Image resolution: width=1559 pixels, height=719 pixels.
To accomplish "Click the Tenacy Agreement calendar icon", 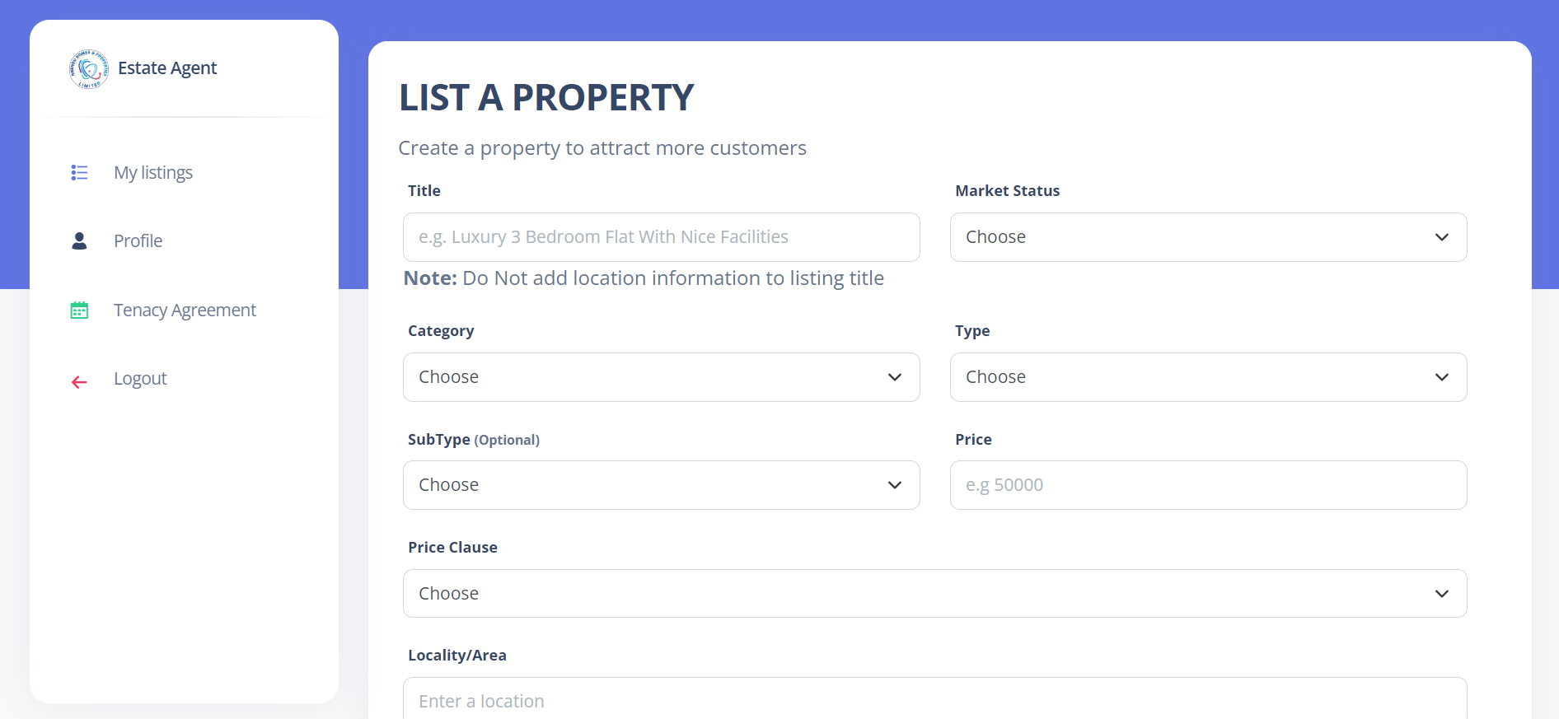I will (x=79, y=310).
